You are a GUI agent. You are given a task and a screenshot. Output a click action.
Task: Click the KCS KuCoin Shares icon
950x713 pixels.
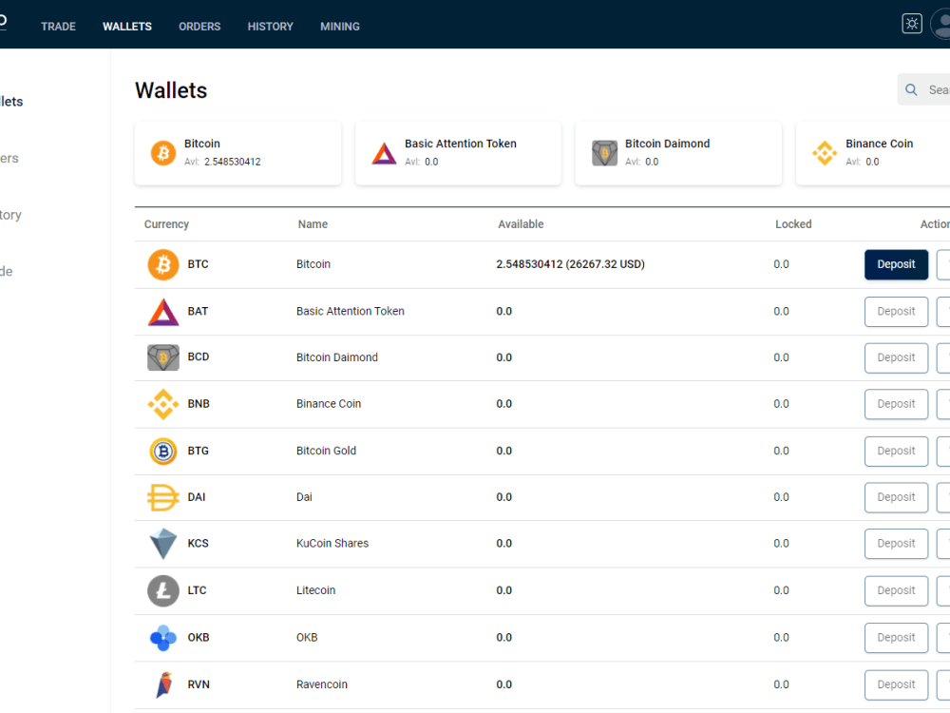tap(163, 543)
